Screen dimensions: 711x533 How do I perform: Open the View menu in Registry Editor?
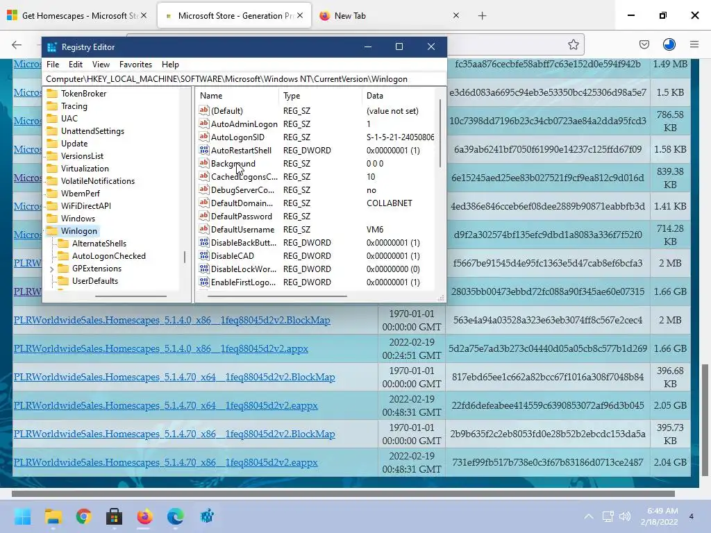[101, 65]
